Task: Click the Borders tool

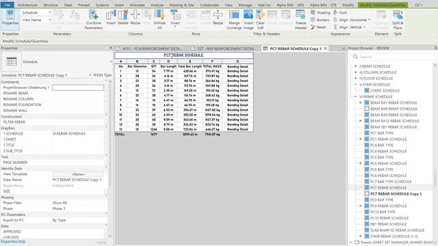Action: (320, 20)
